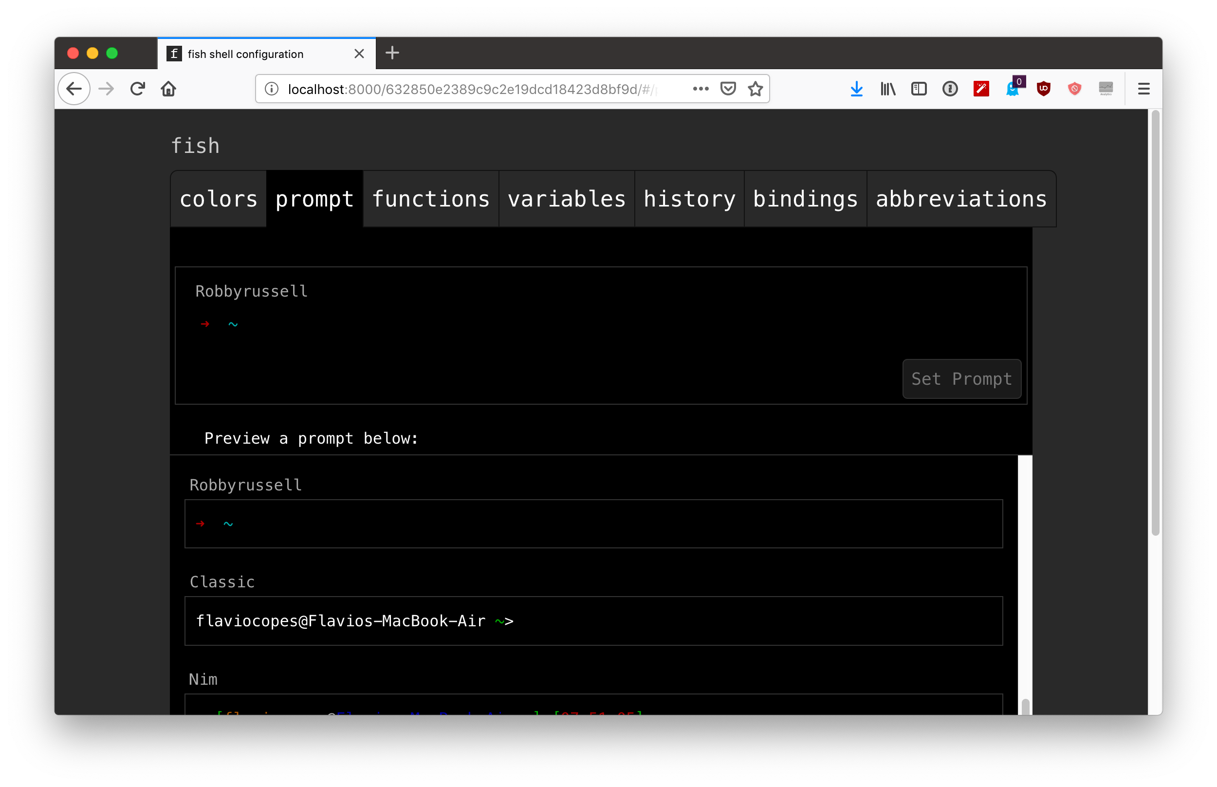Open the Firefox hamburger menu
The width and height of the screenshot is (1217, 787).
(1143, 89)
